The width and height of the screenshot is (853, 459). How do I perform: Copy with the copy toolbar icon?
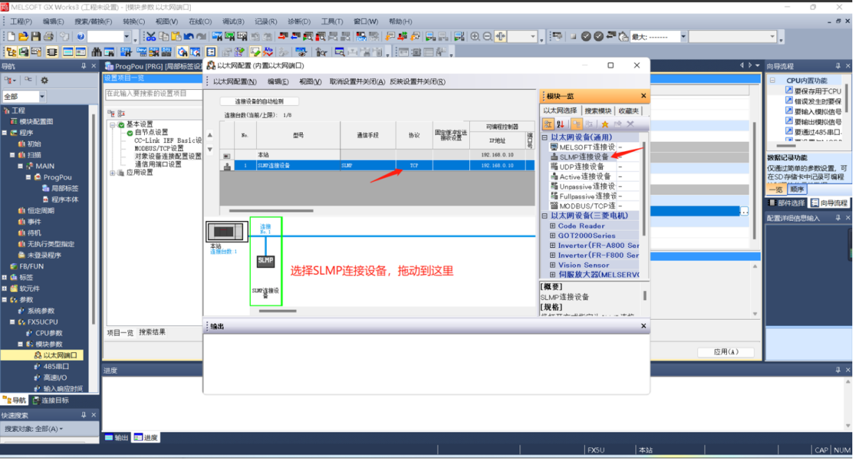(164, 36)
